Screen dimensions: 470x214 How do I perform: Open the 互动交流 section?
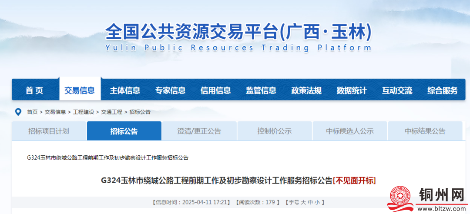(x=397, y=90)
